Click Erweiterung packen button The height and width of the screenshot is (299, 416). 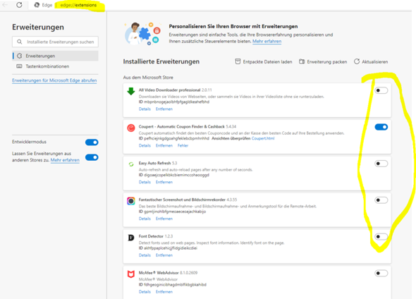pos(323,61)
